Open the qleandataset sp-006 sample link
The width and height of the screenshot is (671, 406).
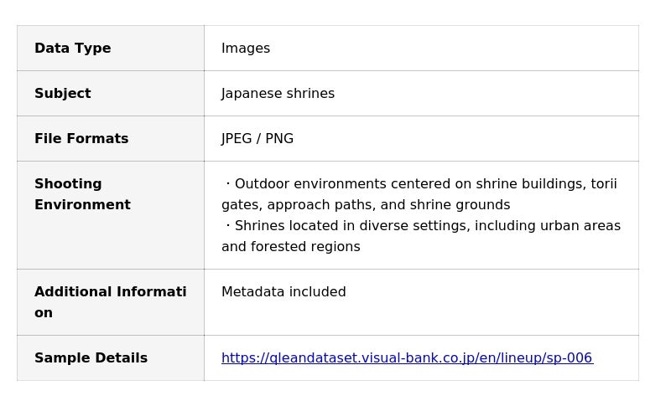coord(407,358)
